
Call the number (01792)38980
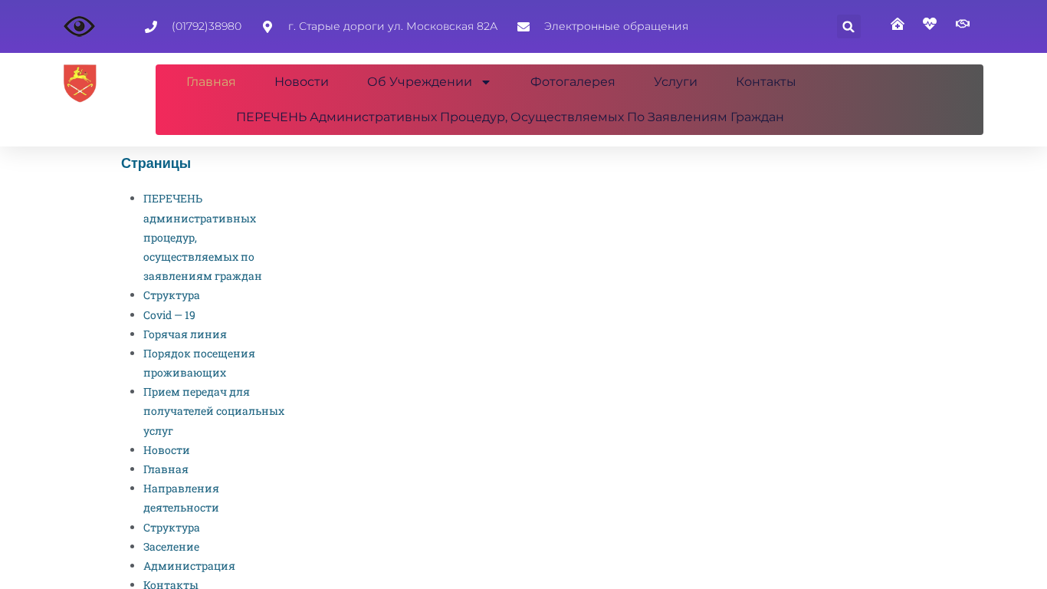[206, 26]
